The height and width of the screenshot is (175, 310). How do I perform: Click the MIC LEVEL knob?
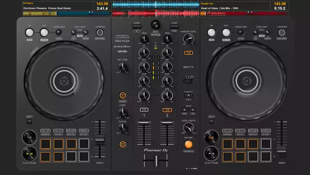tap(123, 68)
